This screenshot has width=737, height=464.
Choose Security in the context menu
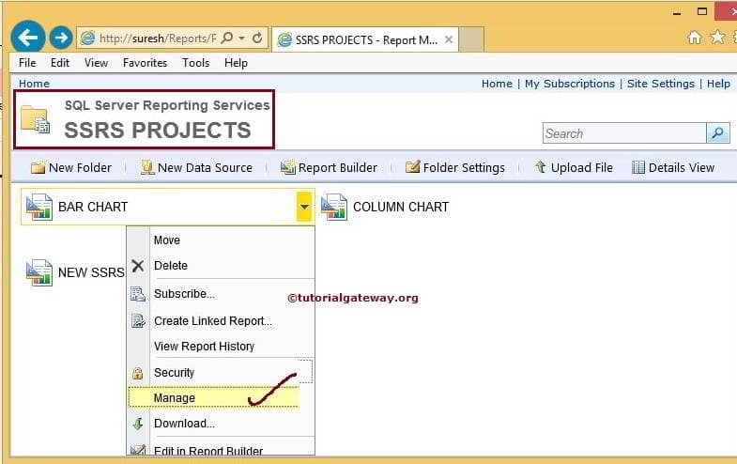[174, 373]
